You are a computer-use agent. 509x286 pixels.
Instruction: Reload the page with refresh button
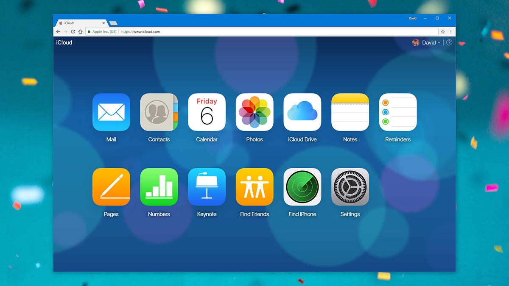pos(73,32)
